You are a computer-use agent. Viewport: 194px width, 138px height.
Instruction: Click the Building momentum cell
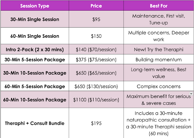tap(159, 59)
